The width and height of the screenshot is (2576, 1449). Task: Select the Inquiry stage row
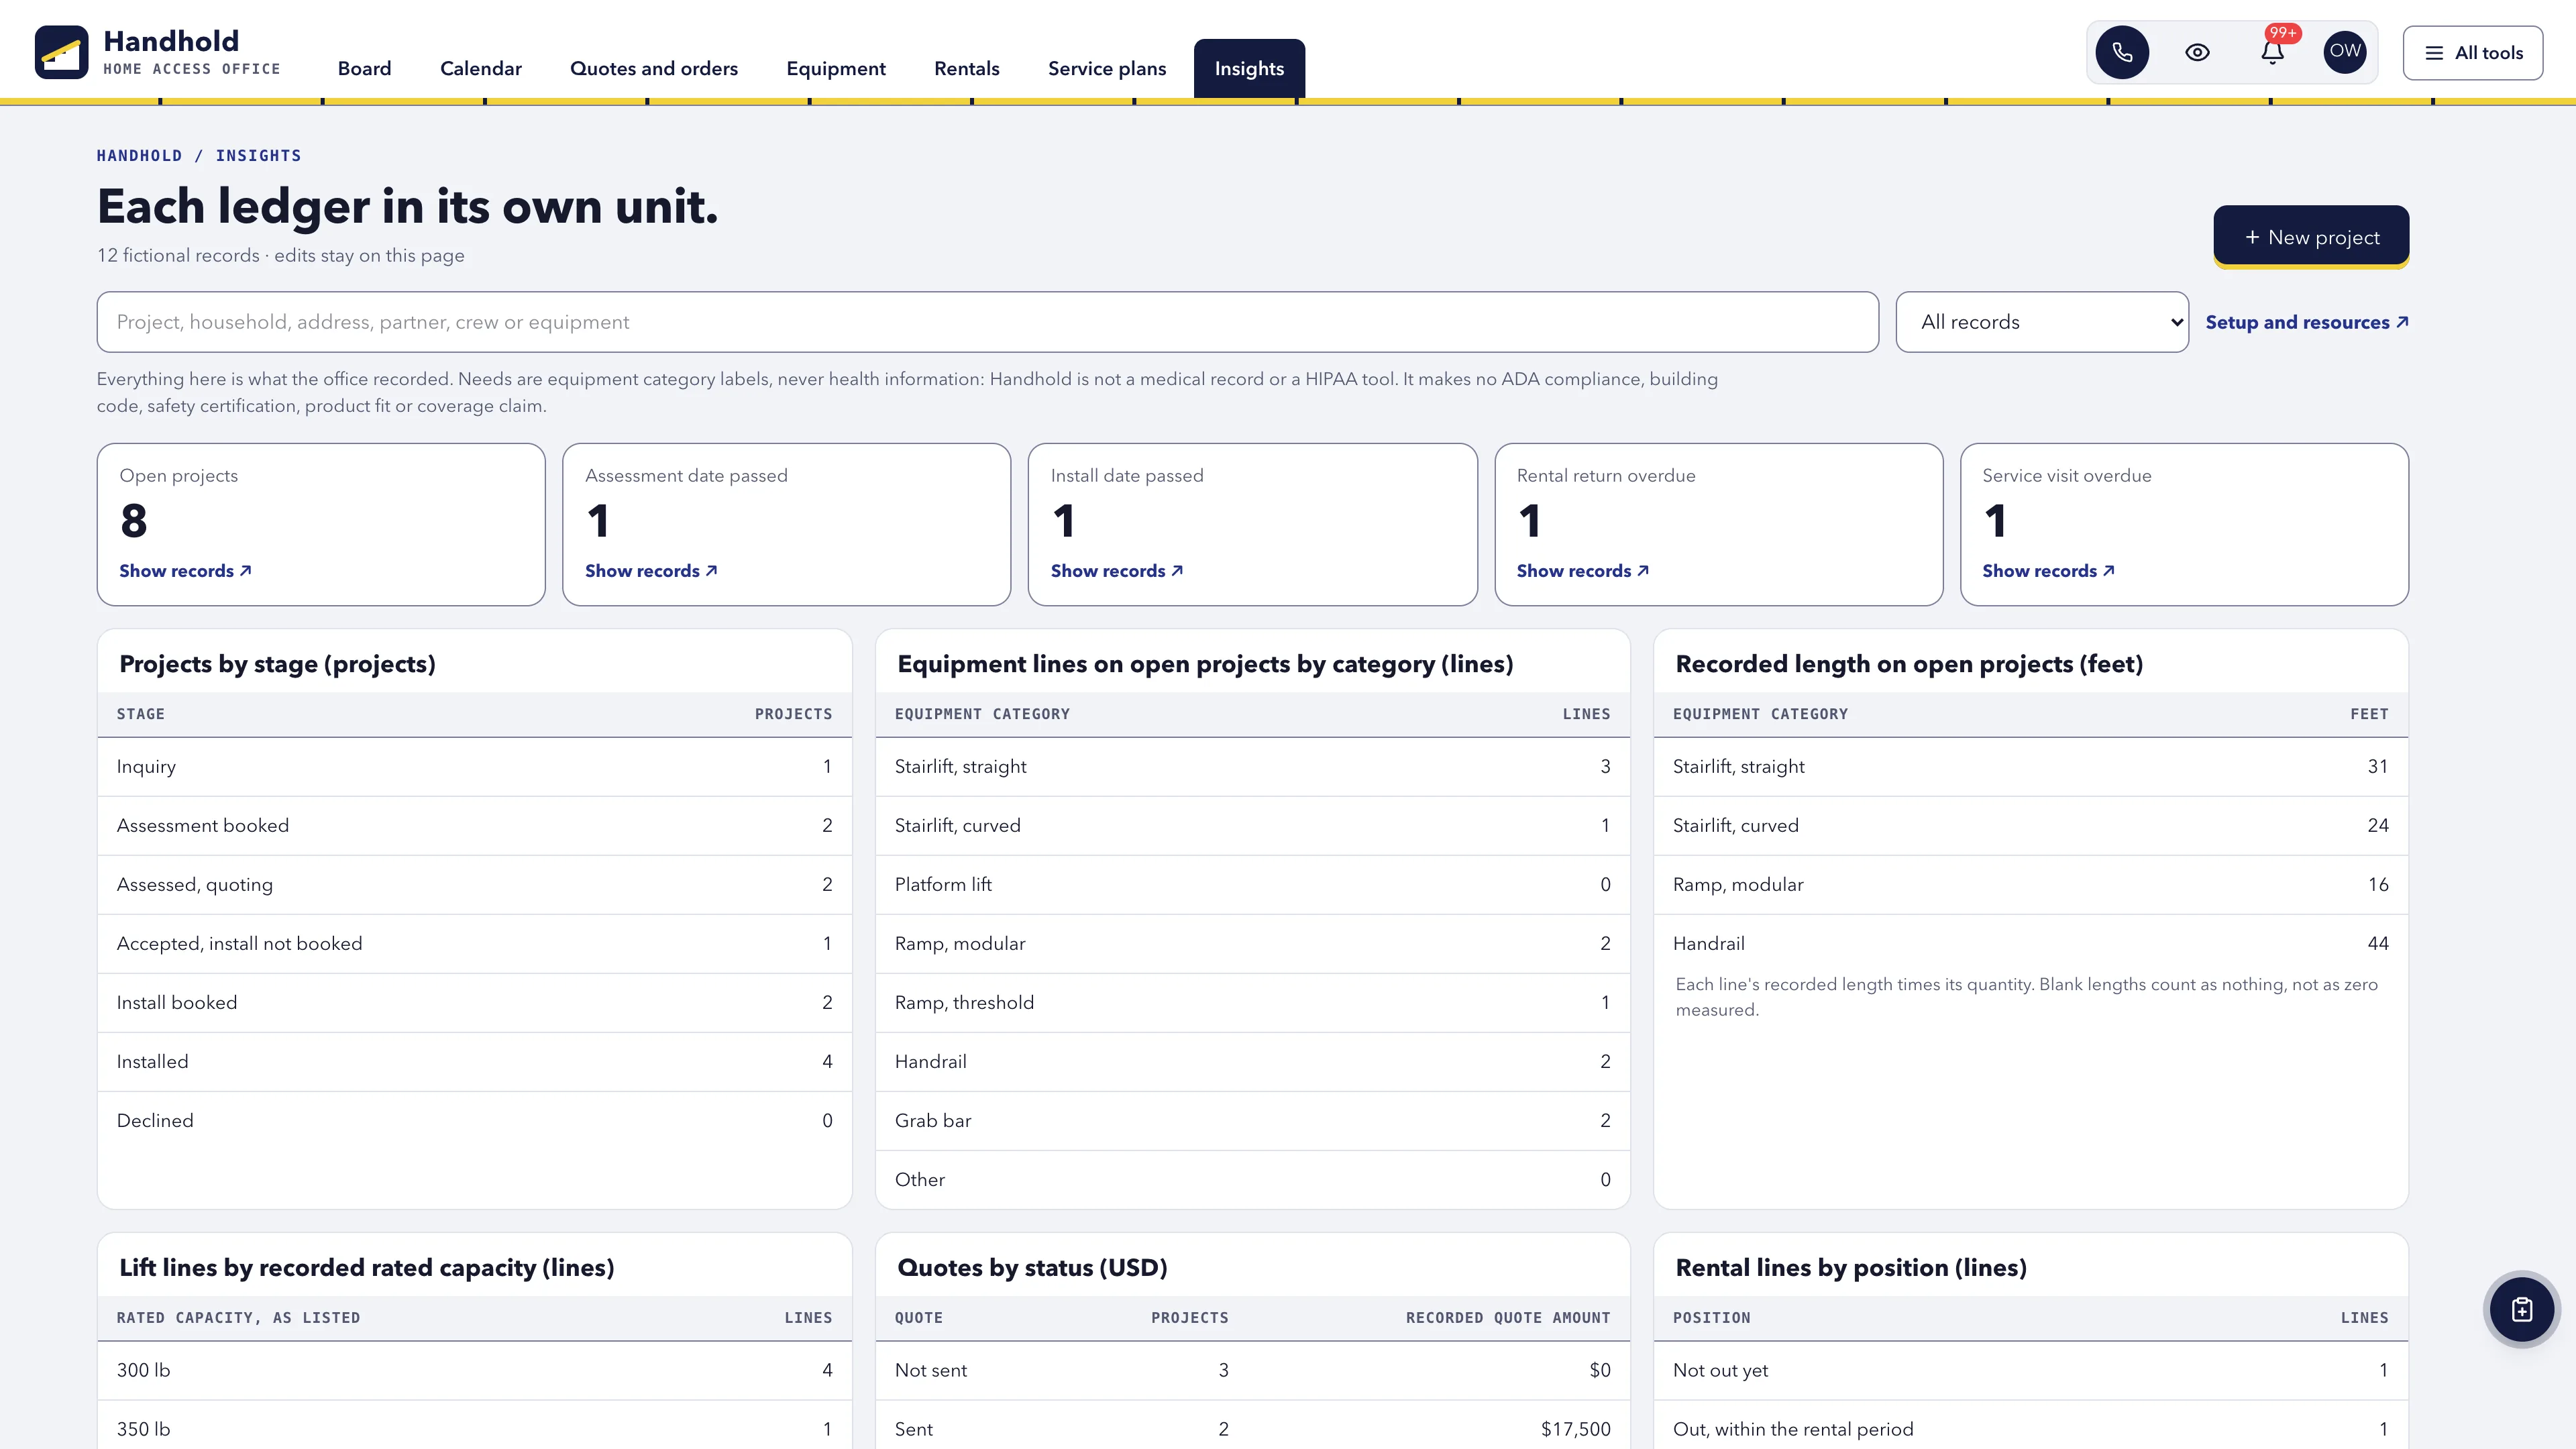[474, 767]
